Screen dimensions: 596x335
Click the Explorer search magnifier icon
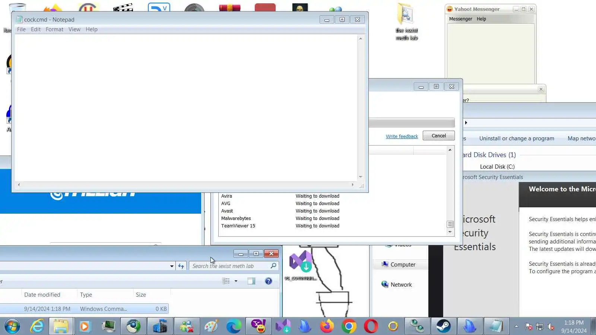273,266
